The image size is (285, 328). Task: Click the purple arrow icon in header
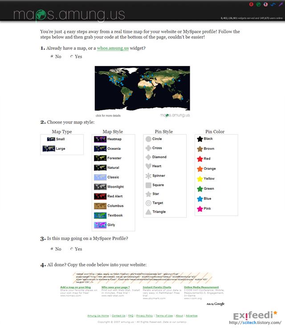click(x=280, y=4)
